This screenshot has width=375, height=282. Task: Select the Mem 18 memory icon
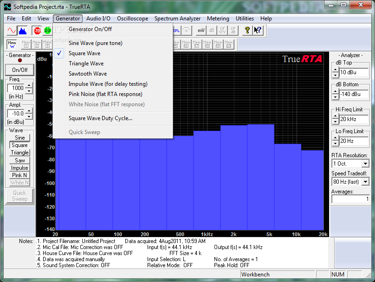pos(207,45)
